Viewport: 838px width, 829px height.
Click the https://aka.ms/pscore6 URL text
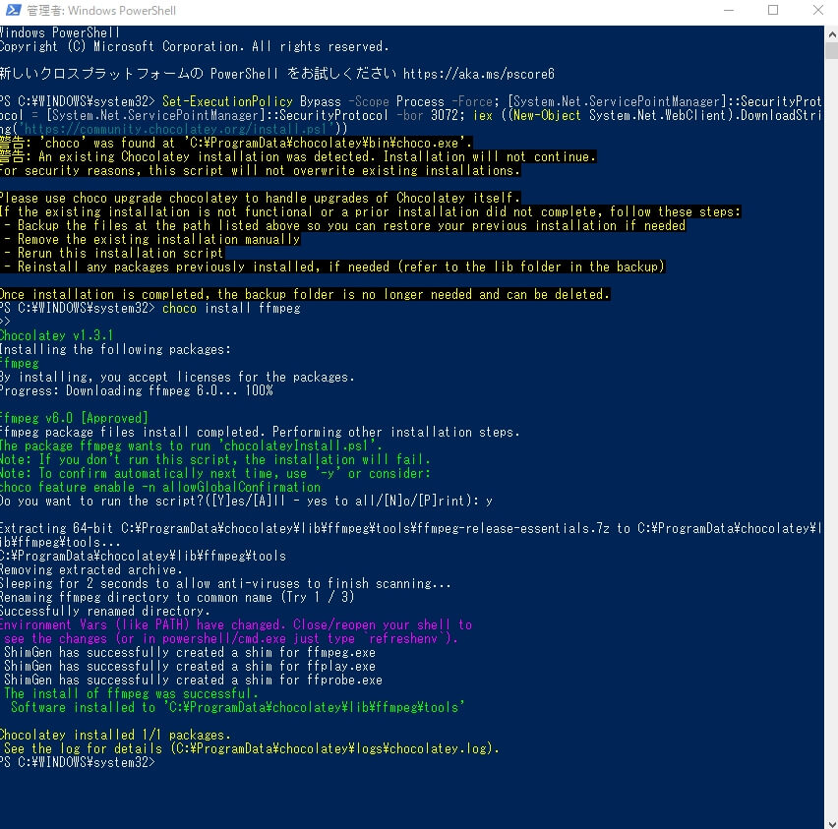pos(478,74)
